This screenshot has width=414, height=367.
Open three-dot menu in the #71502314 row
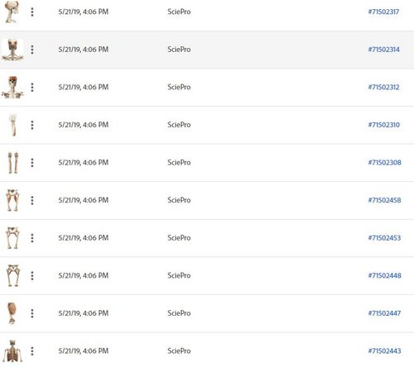click(x=32, y=50)
